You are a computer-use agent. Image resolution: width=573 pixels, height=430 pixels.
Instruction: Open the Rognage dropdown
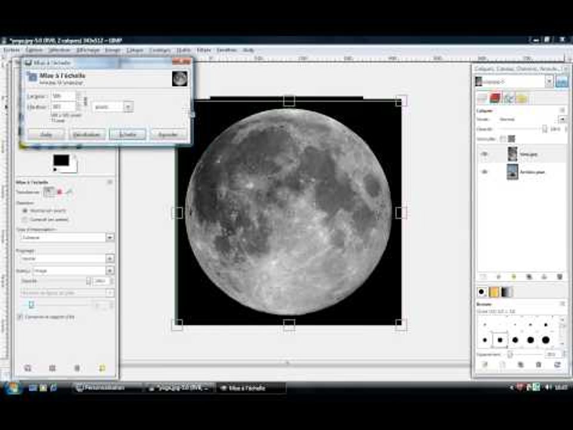[67, 259]
